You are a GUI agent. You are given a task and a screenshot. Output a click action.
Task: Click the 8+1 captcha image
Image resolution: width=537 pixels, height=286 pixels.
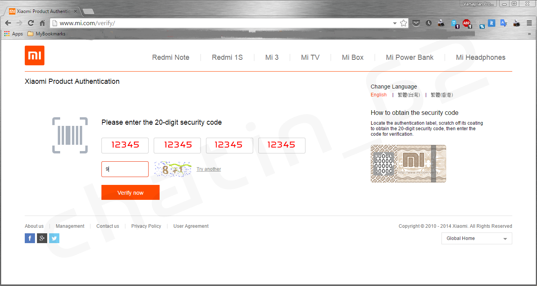coord(173,169)
